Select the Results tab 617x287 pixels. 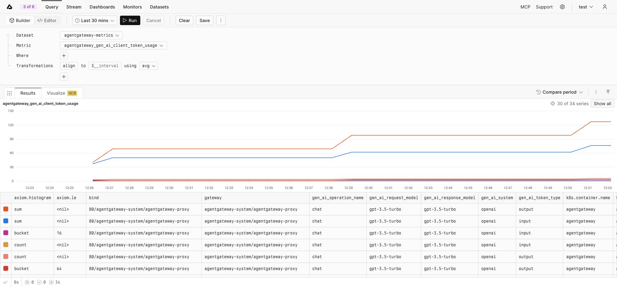click(x=28, y=93)
